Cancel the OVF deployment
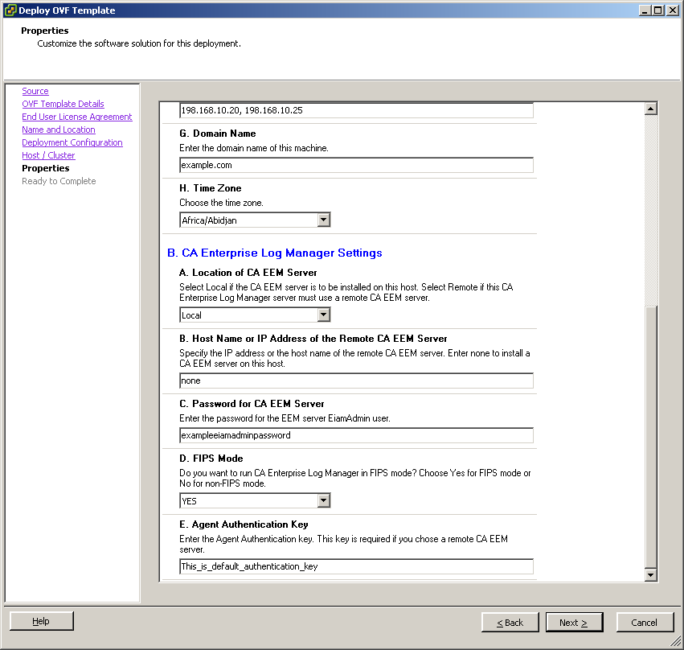This screenshot has height=650, width=684. tap(645, 622)
